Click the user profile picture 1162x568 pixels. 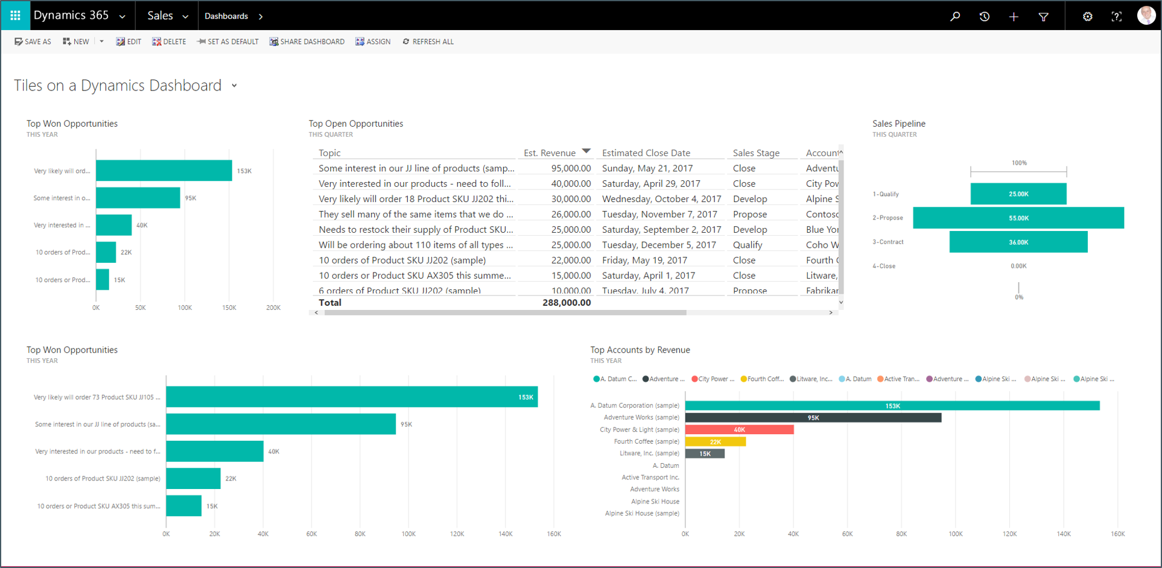click(1146, 15)
